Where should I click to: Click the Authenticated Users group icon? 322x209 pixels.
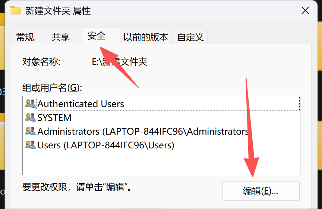tap(30, 104)
